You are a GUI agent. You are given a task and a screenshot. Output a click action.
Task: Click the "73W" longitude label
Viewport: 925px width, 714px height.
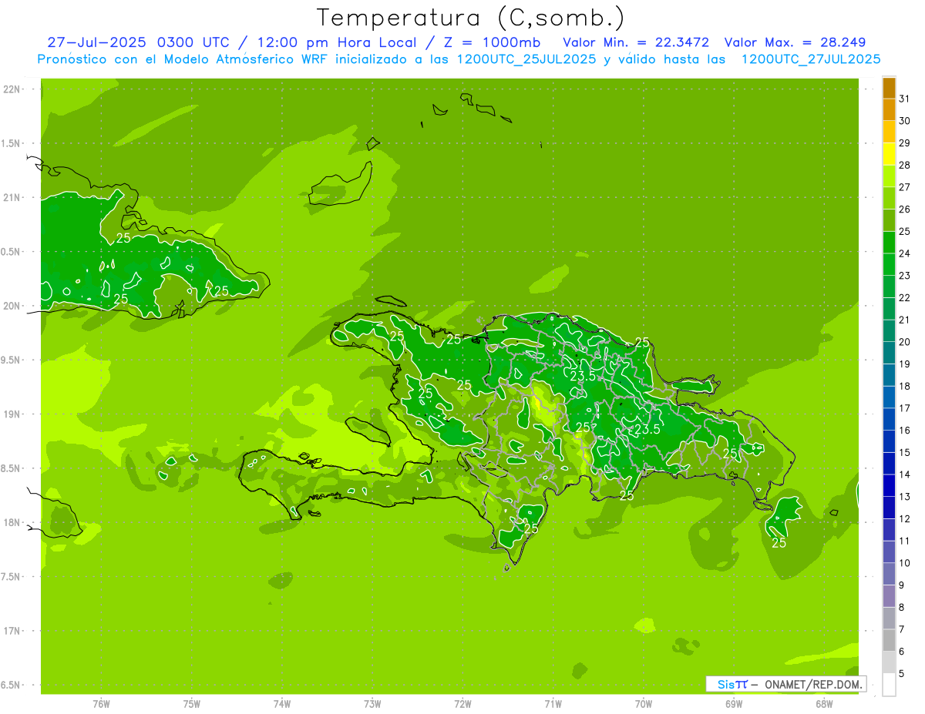point(372,703)
